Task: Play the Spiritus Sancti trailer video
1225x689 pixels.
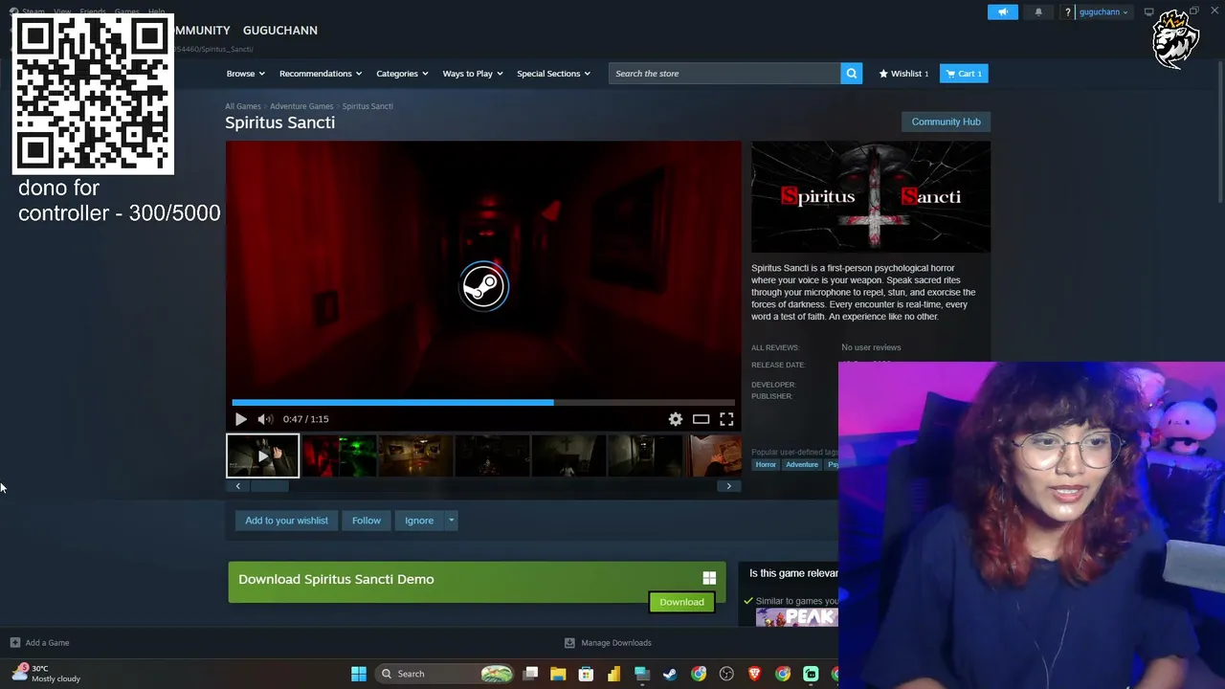Action: coord(241,419)
